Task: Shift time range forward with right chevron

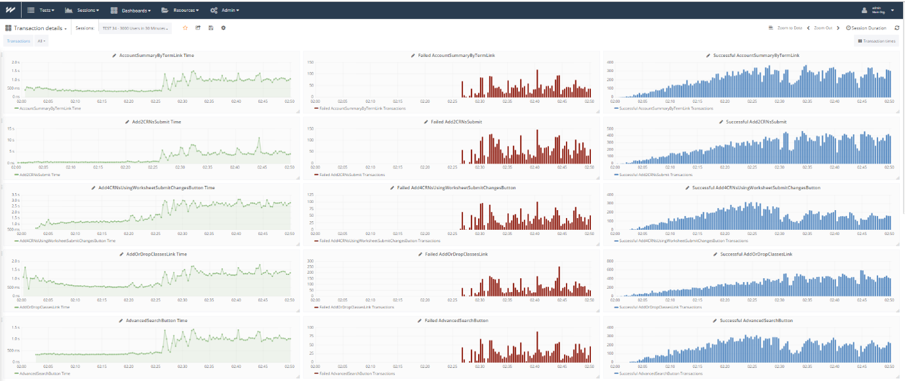Action: pyautogui.click(x=838, y=28)
